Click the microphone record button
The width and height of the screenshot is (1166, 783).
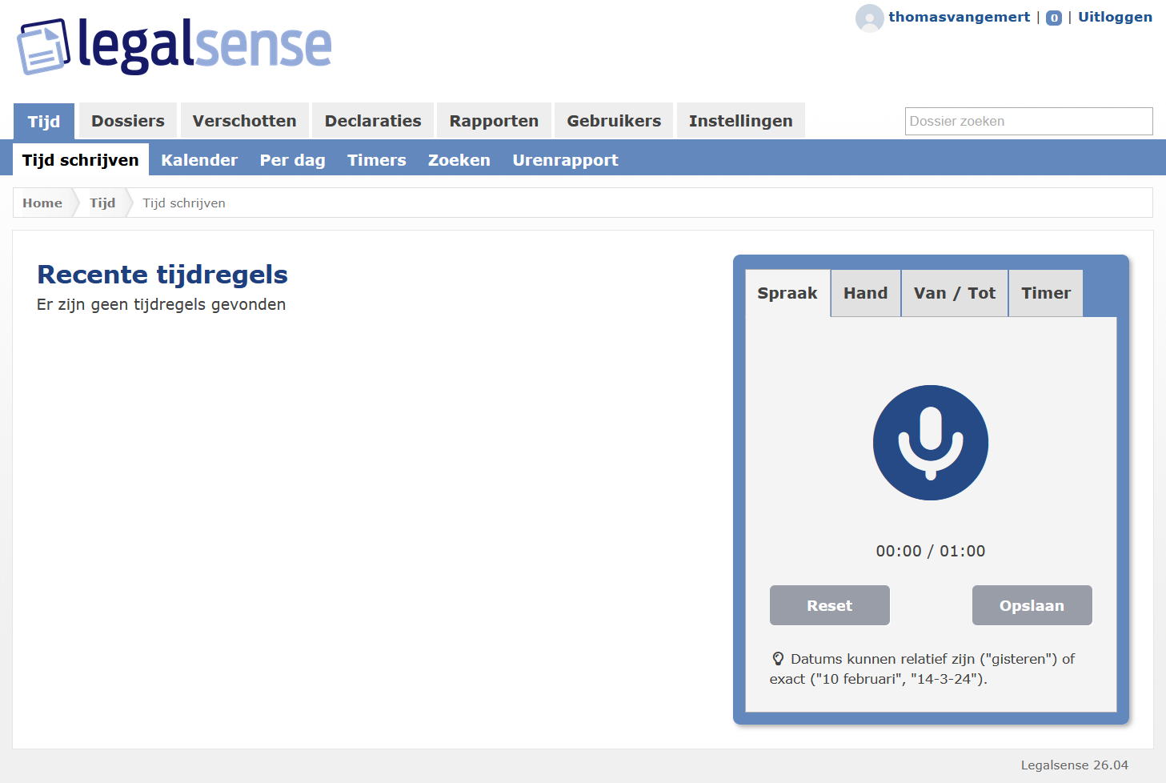(931, 443)
